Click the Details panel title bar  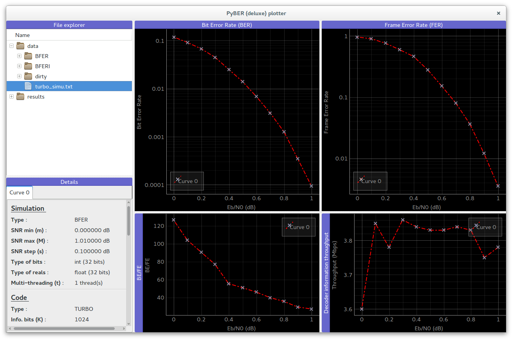tap(69, 182)
